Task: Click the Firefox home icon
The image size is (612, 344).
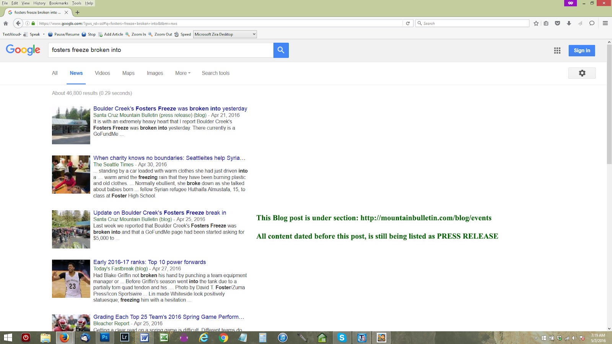Action: point(5,23)
